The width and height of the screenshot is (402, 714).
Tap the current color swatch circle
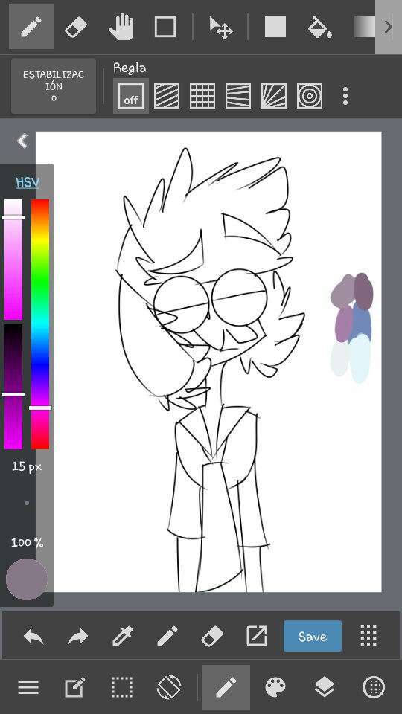[x=27, y=579]
